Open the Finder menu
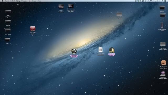 7,1
